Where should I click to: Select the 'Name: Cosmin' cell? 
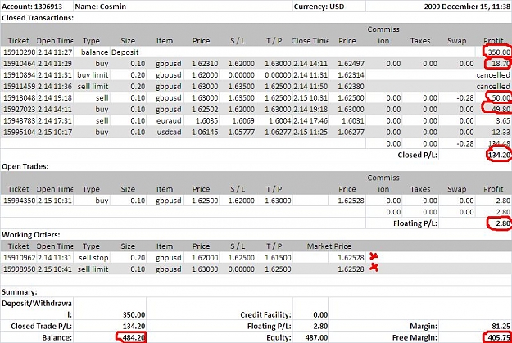[x=100, y=7]
